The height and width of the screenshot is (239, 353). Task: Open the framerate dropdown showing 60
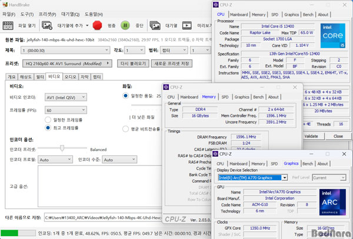point(66,110)
